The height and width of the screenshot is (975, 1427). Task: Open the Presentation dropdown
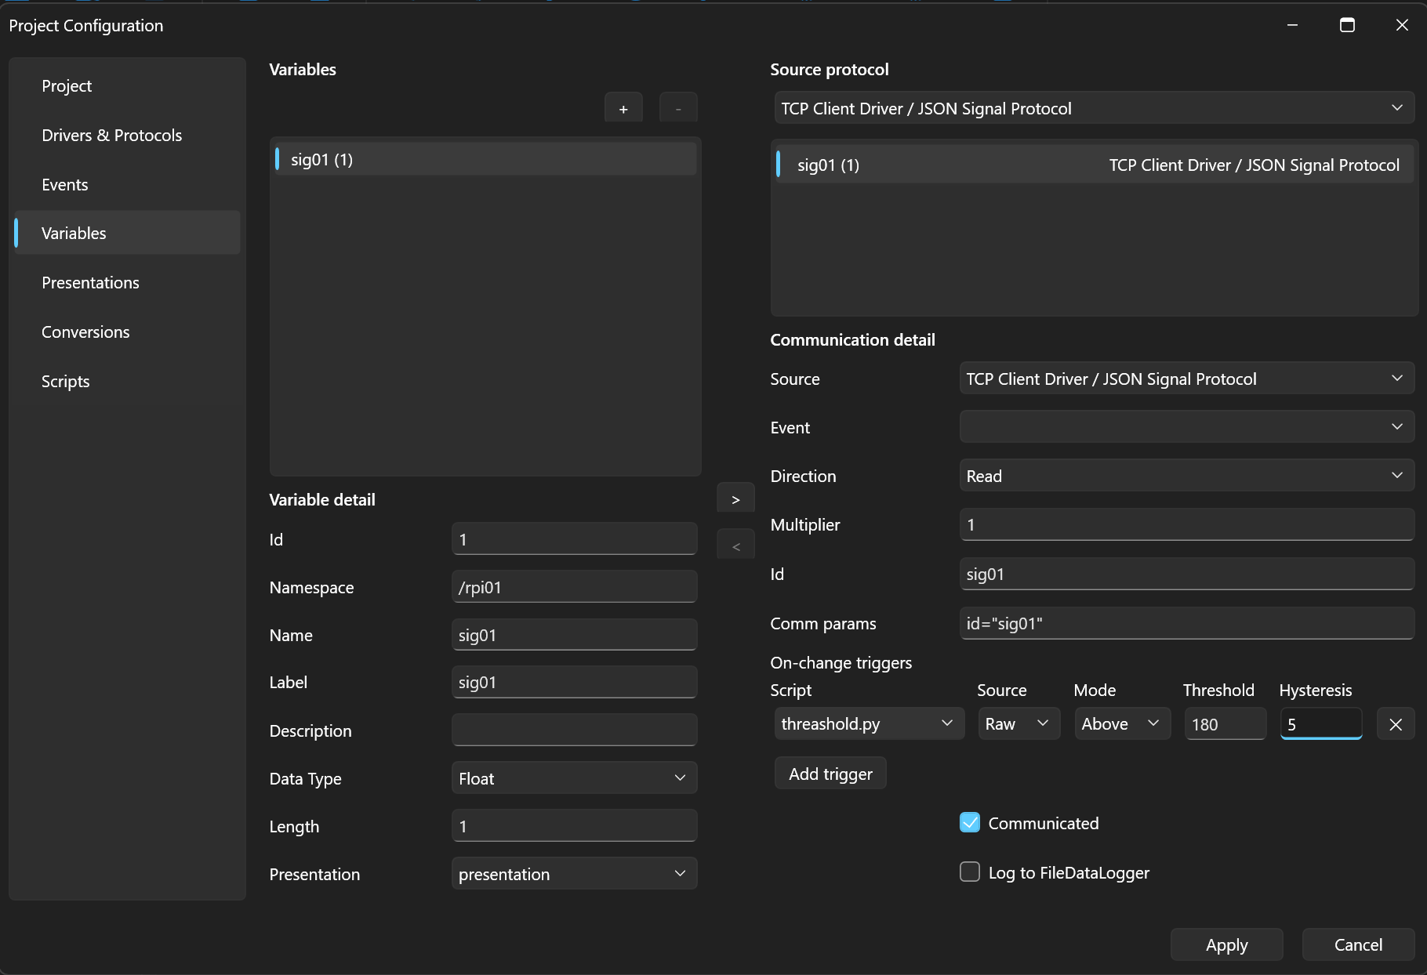click(574, 874)
